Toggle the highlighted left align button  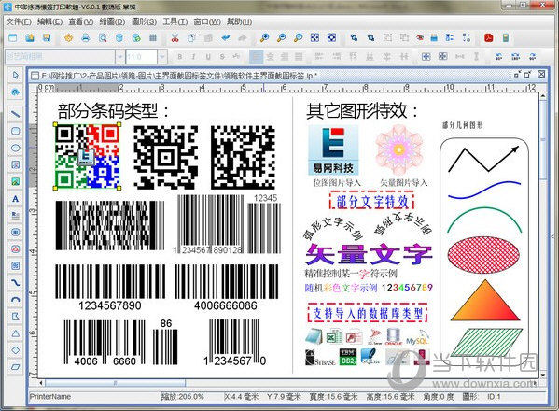click(x=256, y=56)
